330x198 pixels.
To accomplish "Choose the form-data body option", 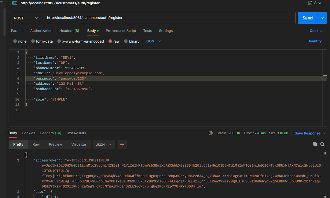I will point(33,41).
